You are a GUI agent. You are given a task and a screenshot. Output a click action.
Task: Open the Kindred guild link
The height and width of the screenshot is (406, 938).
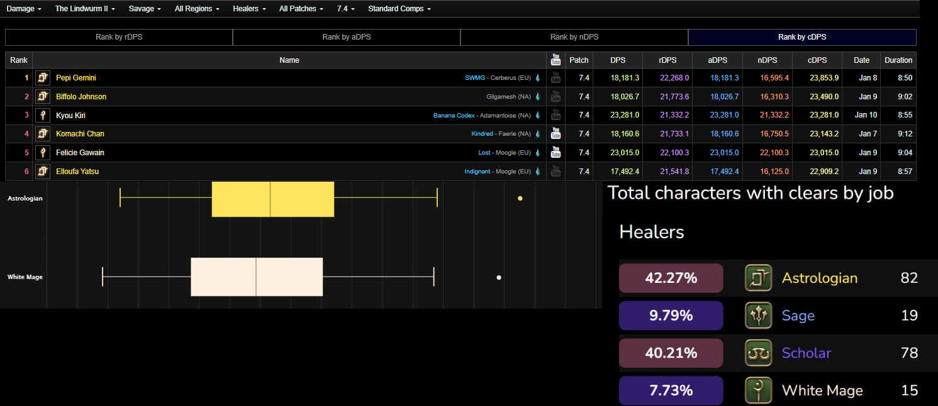(482, 134)
